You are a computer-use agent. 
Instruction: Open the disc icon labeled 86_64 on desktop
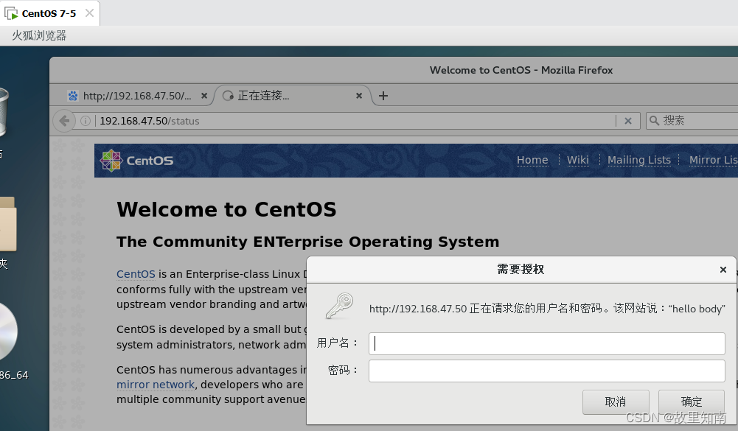point(8,332)
